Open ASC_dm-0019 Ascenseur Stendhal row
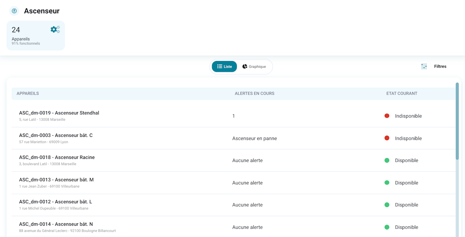 (x=234, y=116)
